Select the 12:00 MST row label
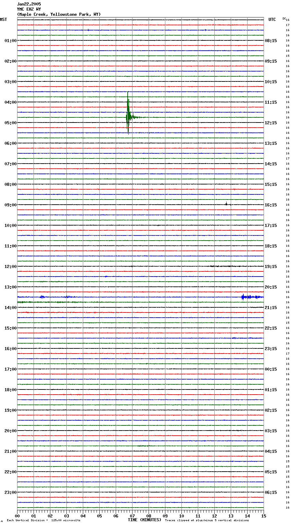The width and height of the screenshot is (291, 525). click(11, 267)
